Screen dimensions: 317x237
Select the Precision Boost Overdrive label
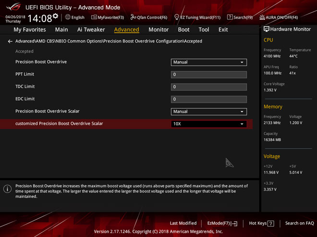click(41, 62)
